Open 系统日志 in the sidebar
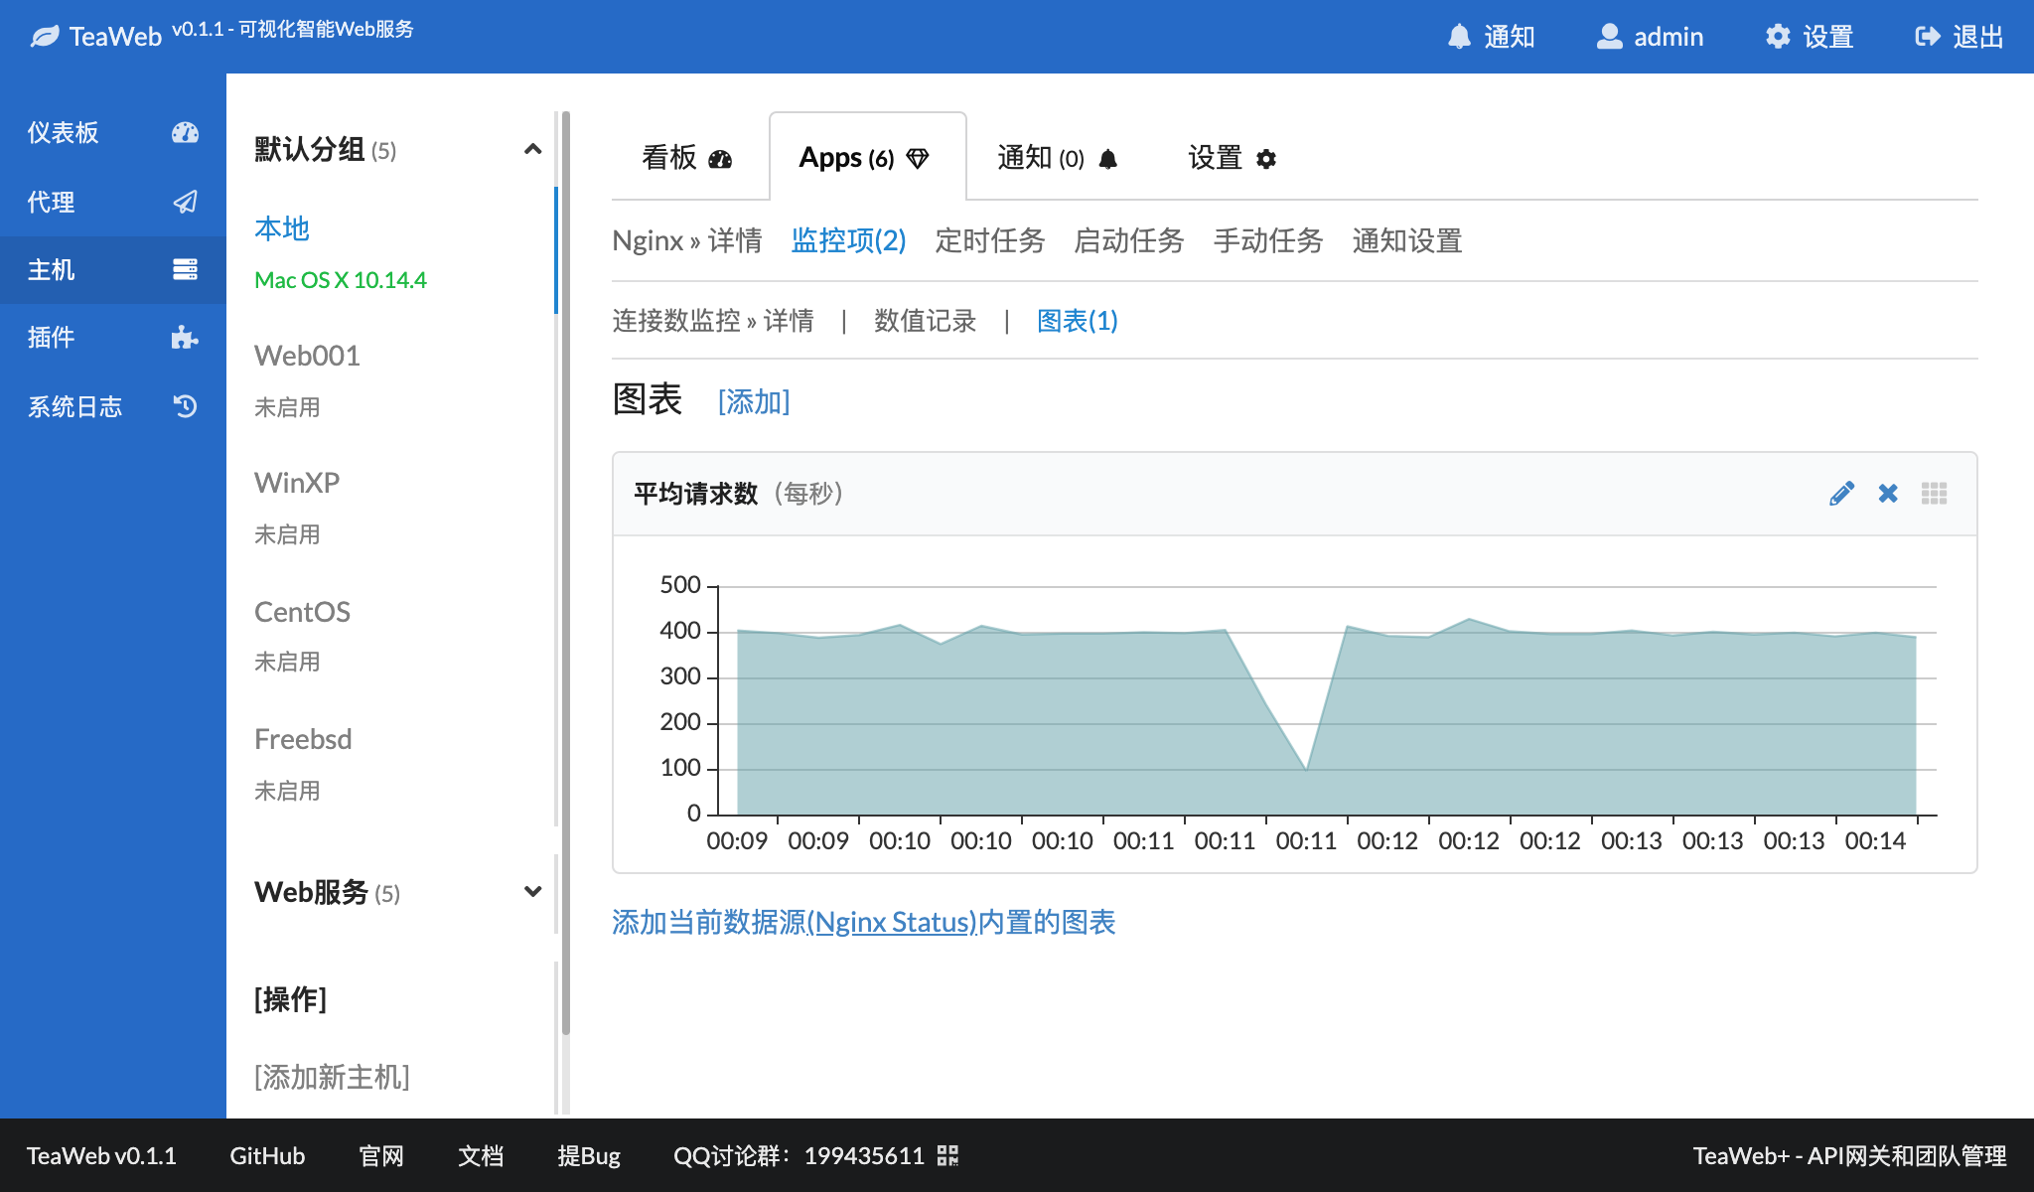 coord(113,406)
